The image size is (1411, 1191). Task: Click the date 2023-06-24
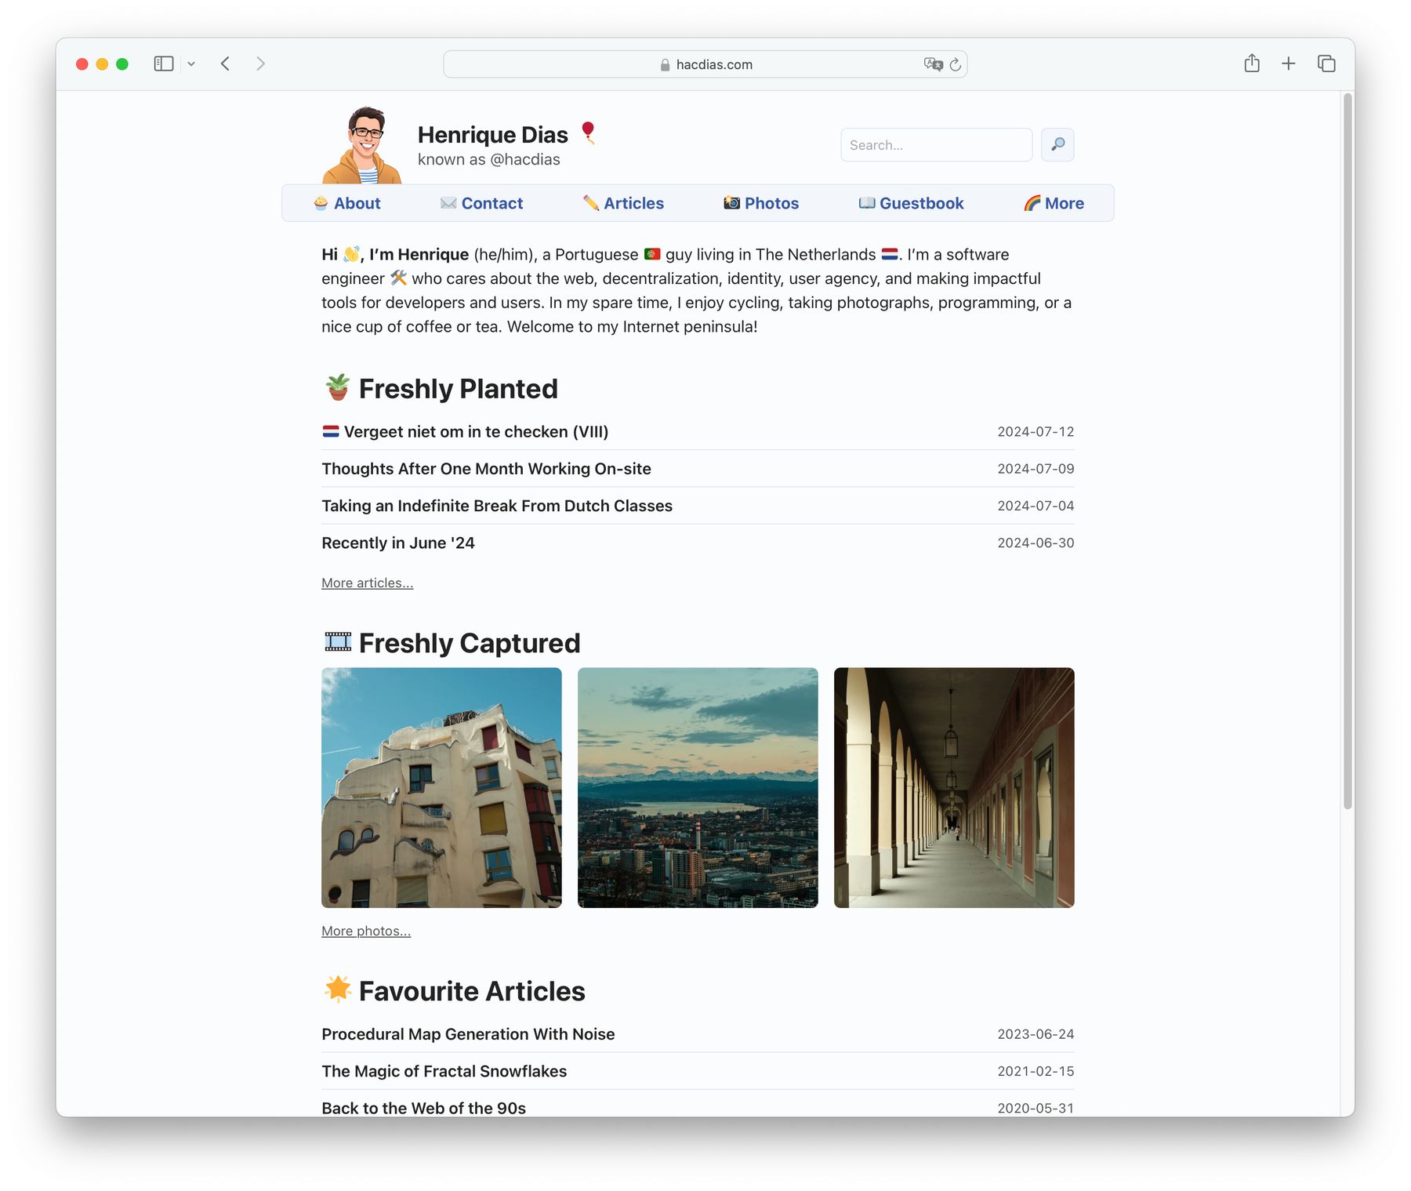coord(1036,1034)
